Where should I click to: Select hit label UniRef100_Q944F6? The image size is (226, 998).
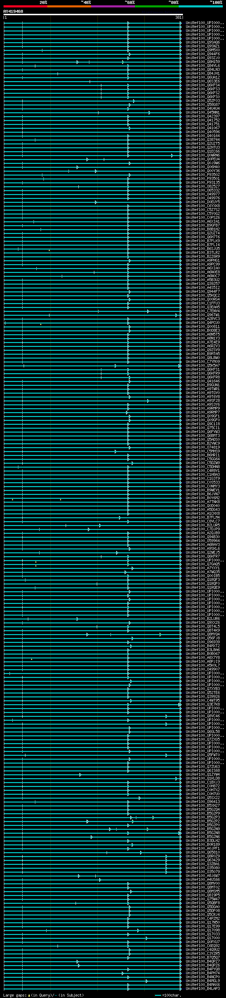pyautogui.click(x=202, y=54)
